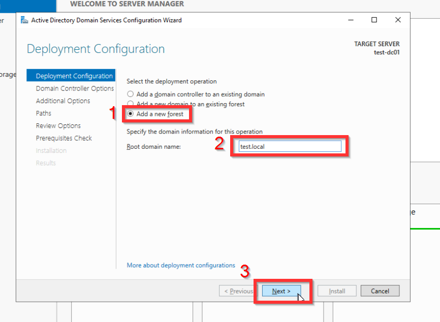Maximize the wizard window
Viewport: 440px width, 322px height.
click(x=374, y=20)
